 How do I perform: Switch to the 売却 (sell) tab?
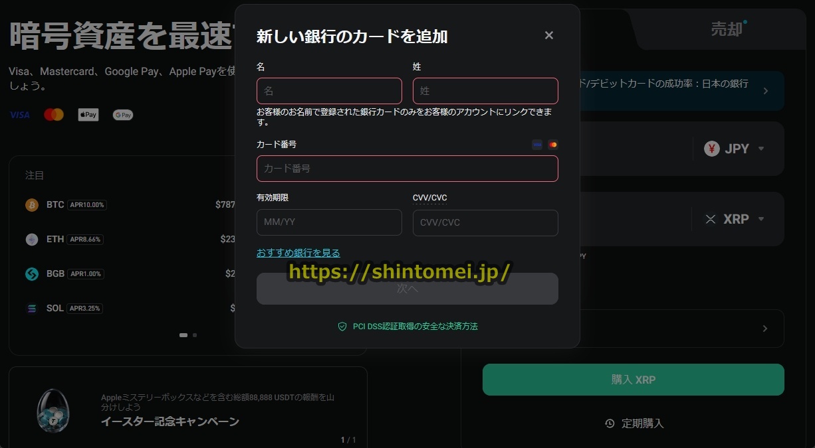[727, 29]
